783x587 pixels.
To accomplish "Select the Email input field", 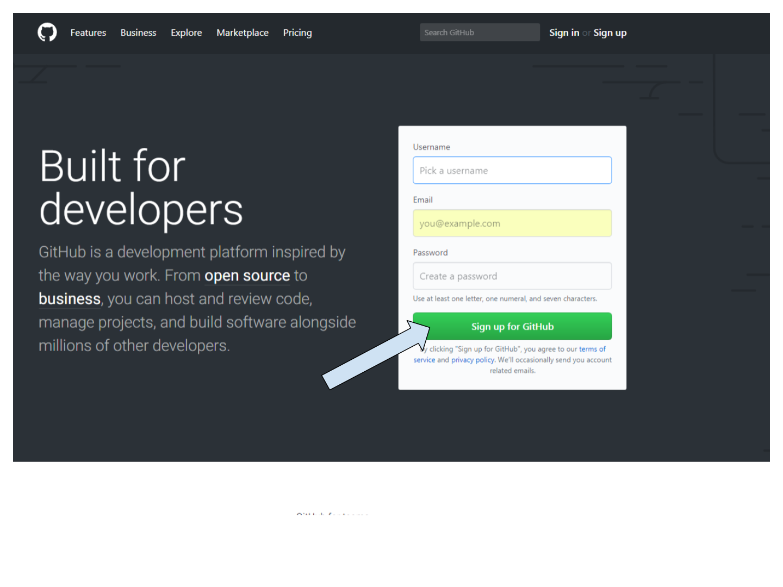I will coord(512,223).
